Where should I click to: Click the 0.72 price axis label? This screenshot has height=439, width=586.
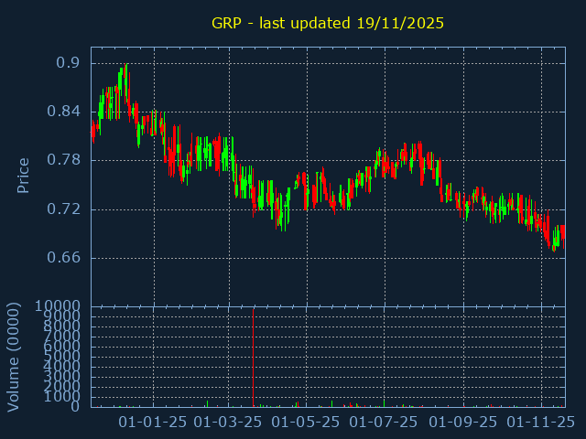click(x=63, y=209)
